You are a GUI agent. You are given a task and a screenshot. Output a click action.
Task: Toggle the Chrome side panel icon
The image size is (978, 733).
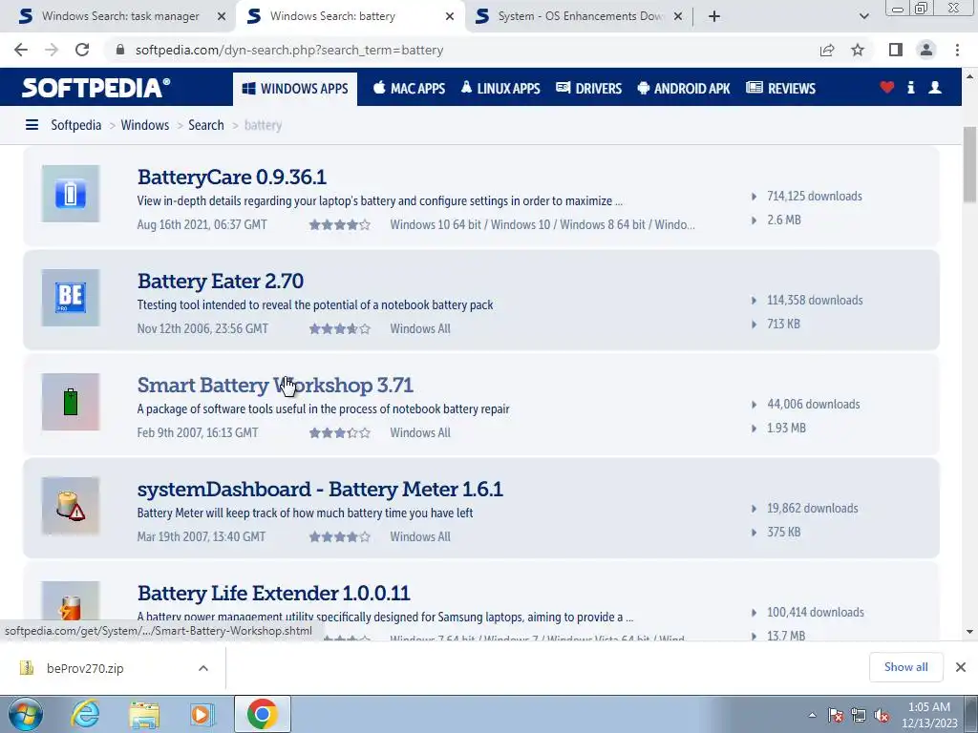[x=896, y=50]
